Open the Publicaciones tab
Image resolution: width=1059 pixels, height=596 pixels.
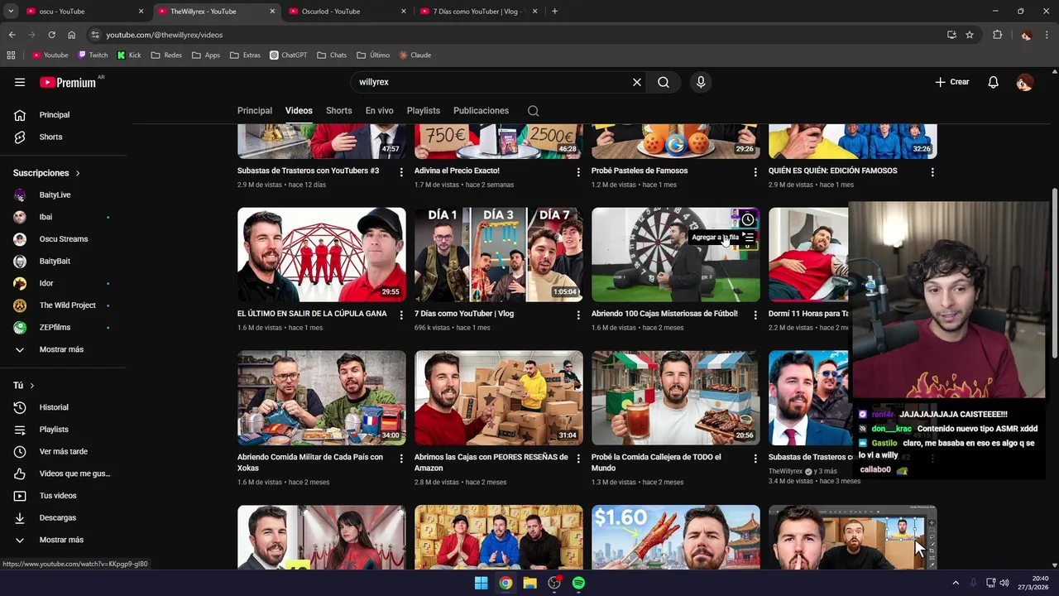click(481, 111)
